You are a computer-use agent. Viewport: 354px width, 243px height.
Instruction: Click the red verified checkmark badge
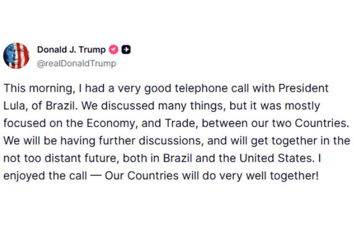point(114,50)
